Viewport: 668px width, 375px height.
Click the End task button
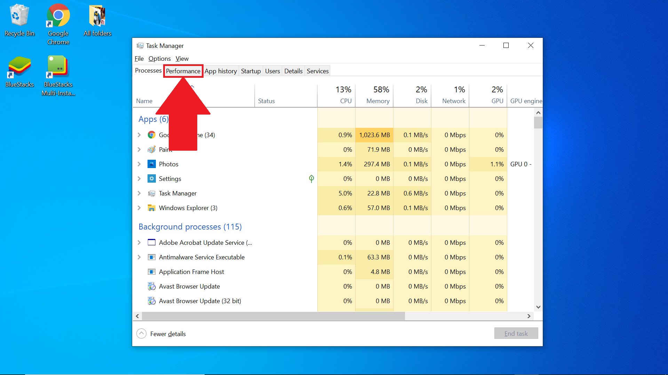[516, 333]
